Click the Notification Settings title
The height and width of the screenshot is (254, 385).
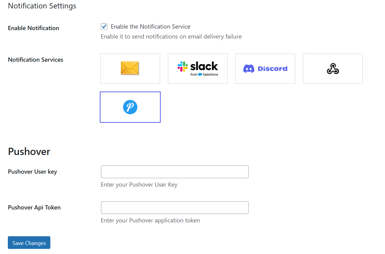(42, 6)
